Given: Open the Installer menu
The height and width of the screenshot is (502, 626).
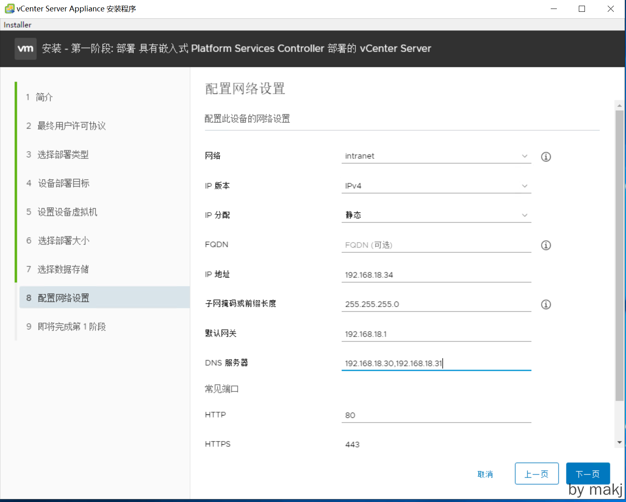Looking at the screenshot, I should pos(17,25).
